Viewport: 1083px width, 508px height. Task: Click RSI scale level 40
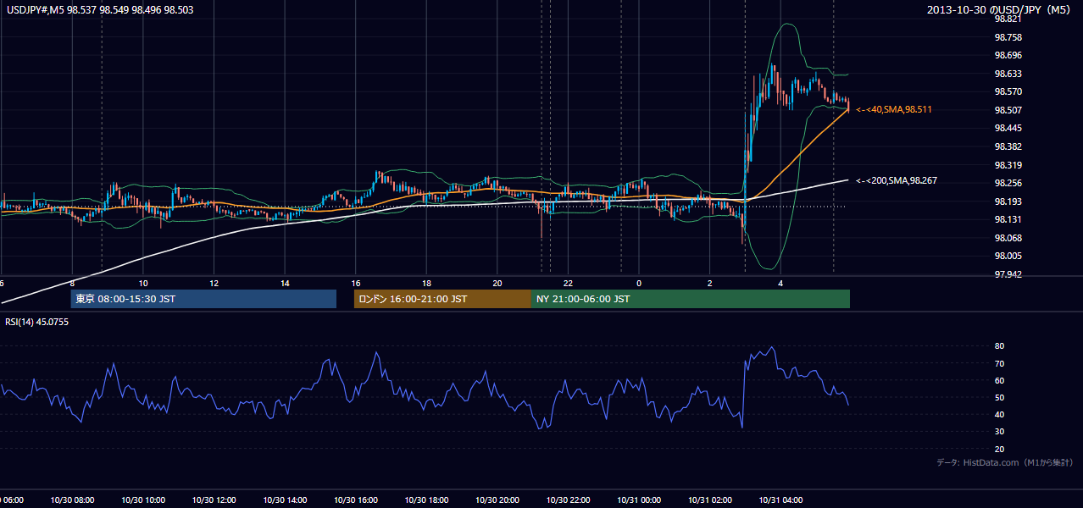coord(999,414)
